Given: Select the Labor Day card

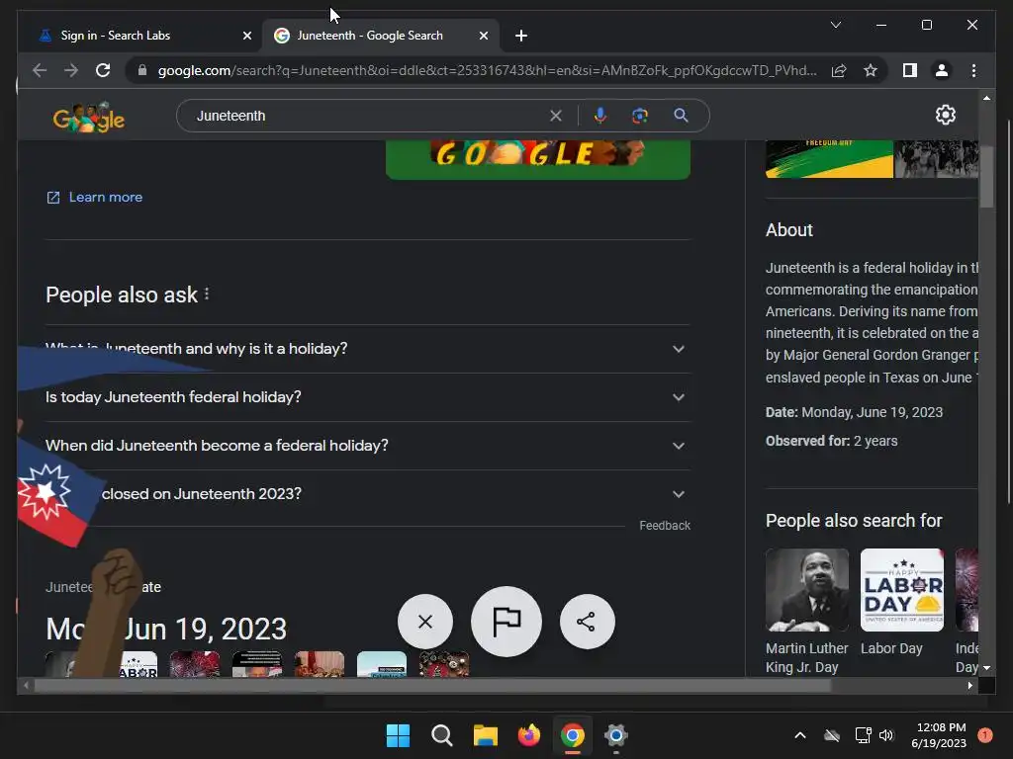Looking at the screenshot, I should (x=902, y=602).
